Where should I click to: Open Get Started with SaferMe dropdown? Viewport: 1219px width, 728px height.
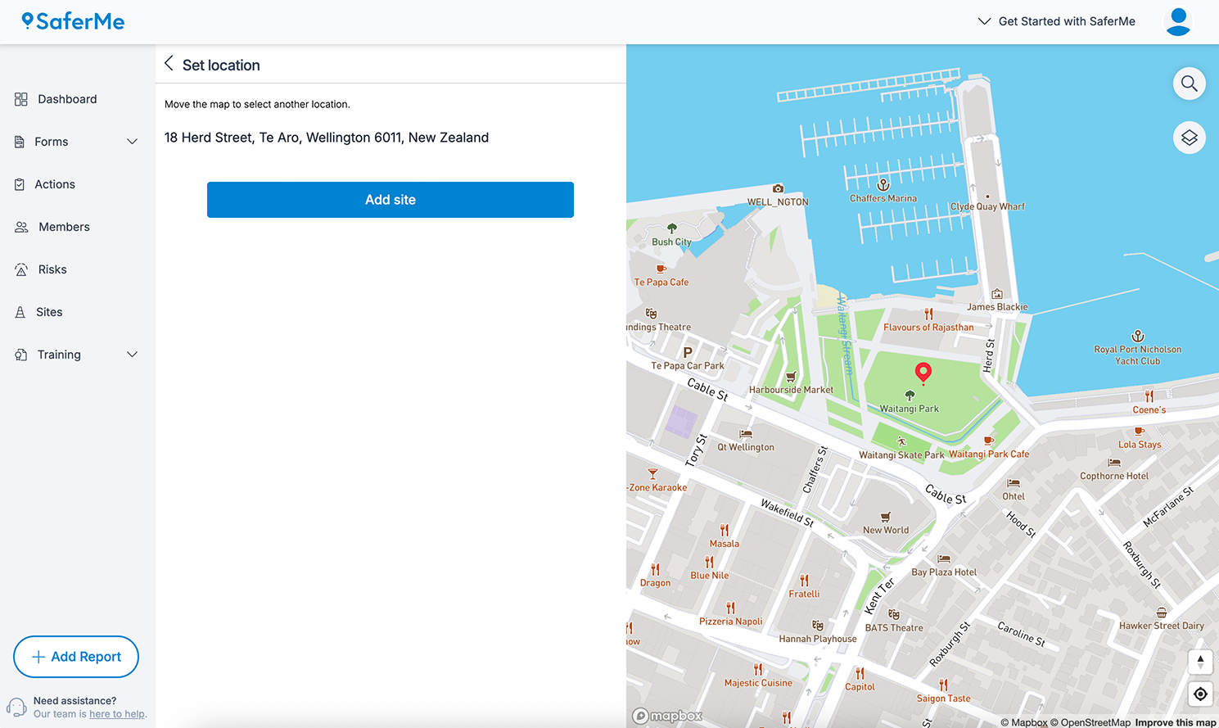click(1056, 21)
